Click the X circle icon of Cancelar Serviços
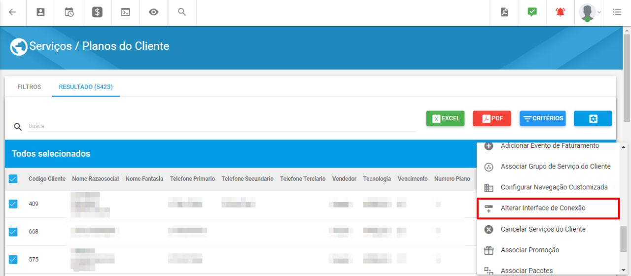Screen dimensions: 631x276 pyautogui.click(x=489, y=229)
